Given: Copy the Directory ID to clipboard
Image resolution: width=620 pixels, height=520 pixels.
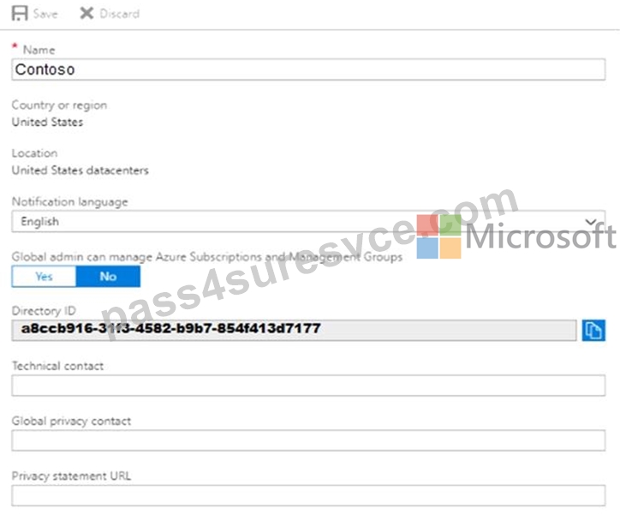Looking at the screenshot, I should [x=593, y=330].
